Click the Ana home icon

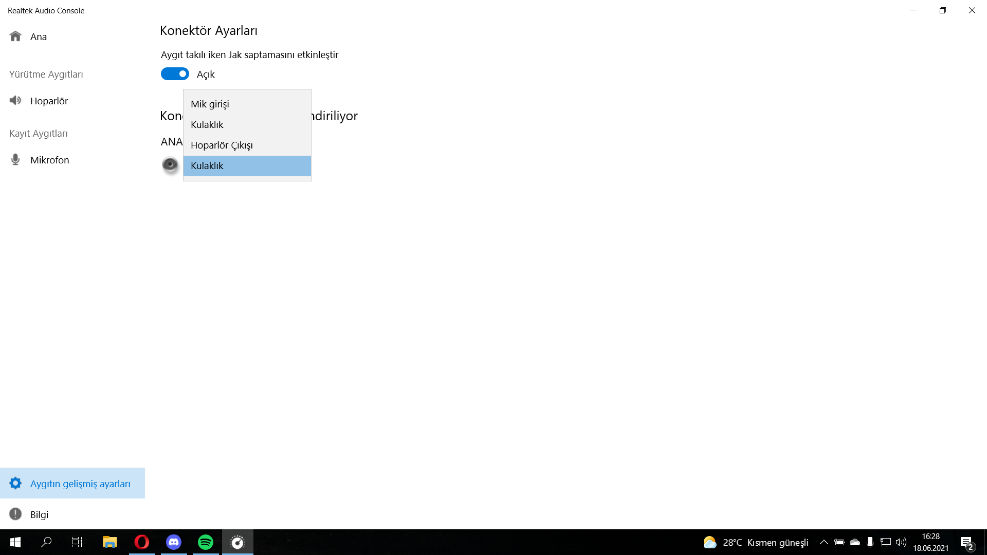point(15,36)
